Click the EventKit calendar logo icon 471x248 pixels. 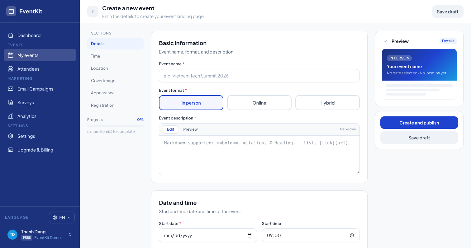coord(11,11)
